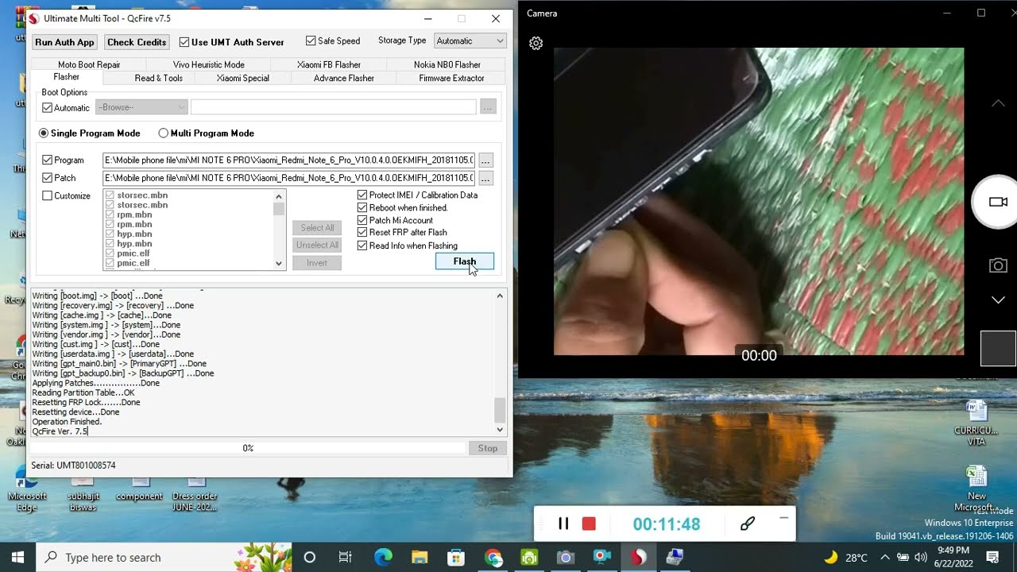The image size is (1017, 572).
Task: Click the up chevron in Camera mode list
Action: 998,103
